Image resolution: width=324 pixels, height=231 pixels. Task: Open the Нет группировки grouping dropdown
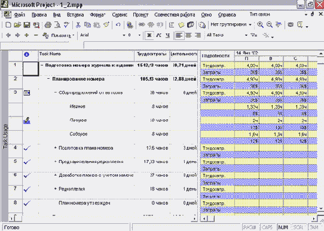coord(250,25)
